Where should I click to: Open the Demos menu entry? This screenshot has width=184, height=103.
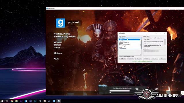(x=57, y=45)
